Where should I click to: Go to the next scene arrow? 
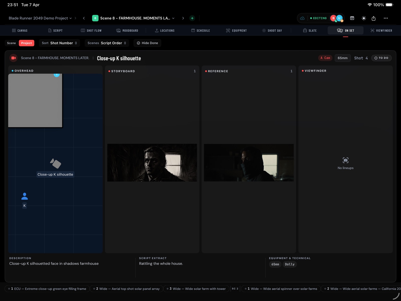(183, 18)
